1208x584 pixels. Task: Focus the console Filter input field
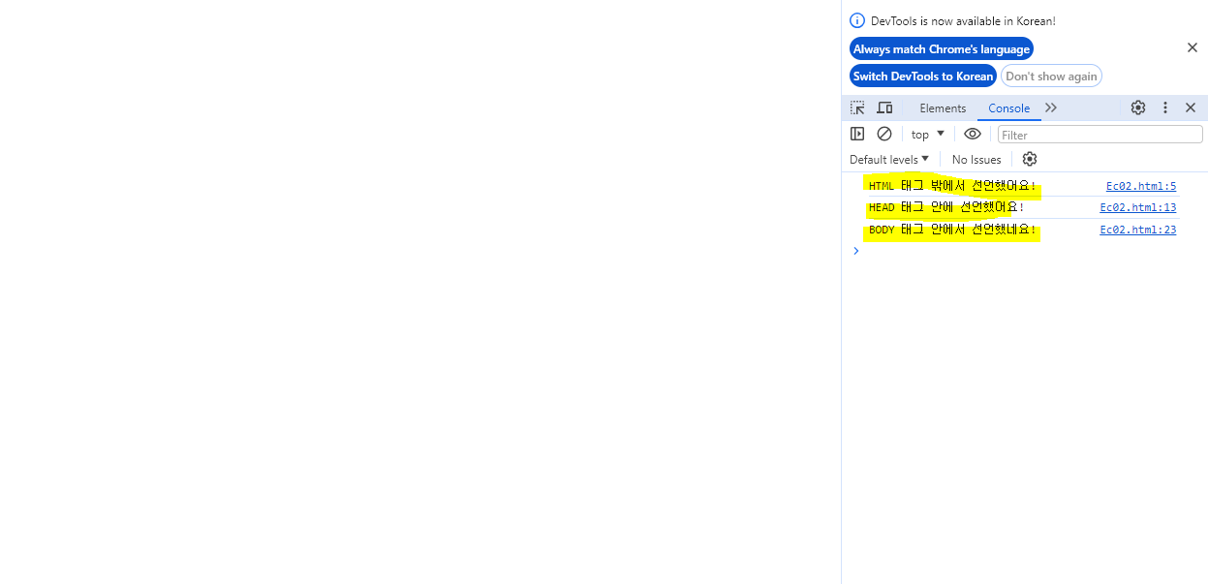[x=1100, y=134]
